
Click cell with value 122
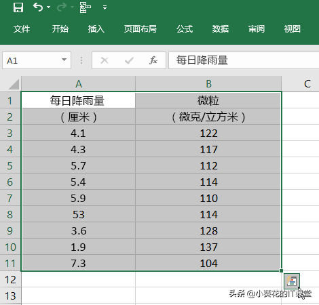click(x=208, y=133)
